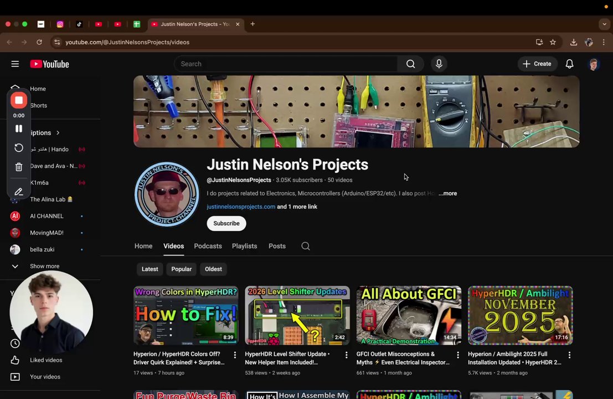
Task: Bookmark this page with star icon
Action: [x=553, y=42]
